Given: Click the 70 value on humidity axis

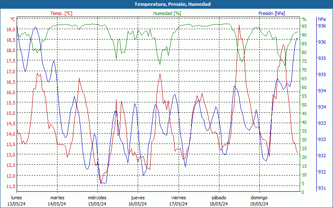Looking at the screenshot, I should coord(304,70).
